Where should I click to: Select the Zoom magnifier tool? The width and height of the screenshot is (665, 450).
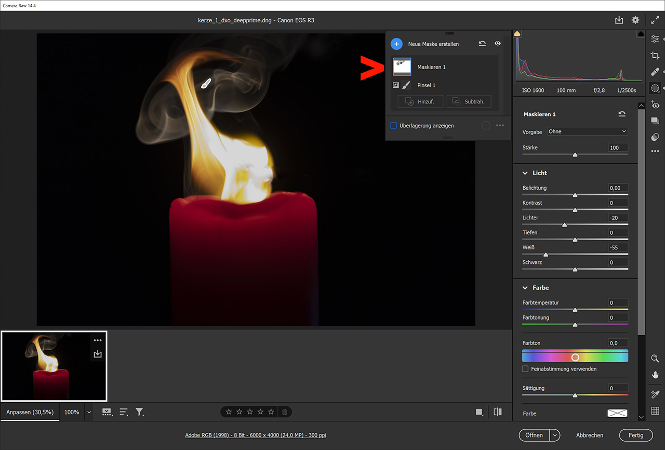(655, 359)
